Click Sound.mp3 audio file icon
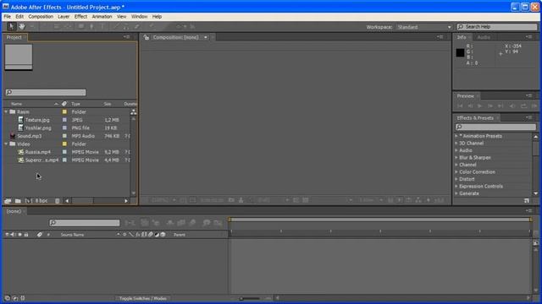542x304 pixels. [13, 136]
